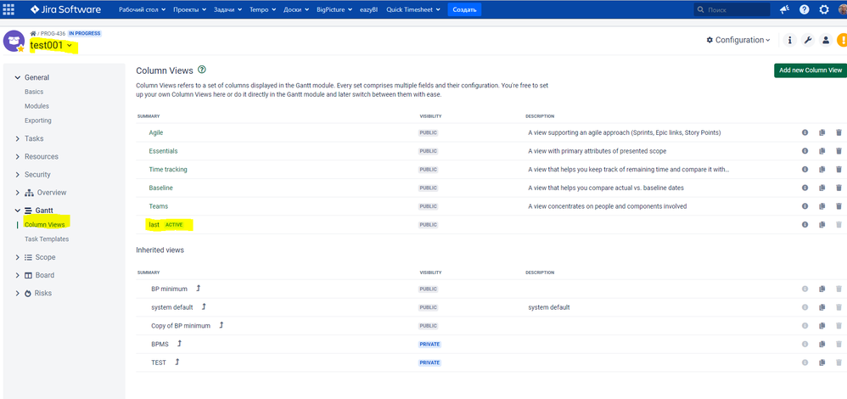Screen dimensions: 847x399
Task: Copy the inherited BP minimum view
Action: 822,289
